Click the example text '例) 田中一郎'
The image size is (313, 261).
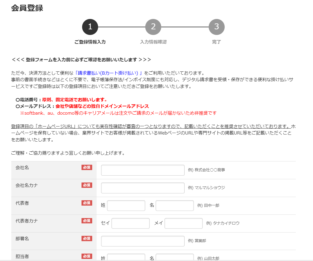[x=208, y=205]
